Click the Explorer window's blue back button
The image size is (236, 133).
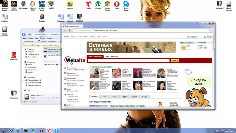coord(24,34)
